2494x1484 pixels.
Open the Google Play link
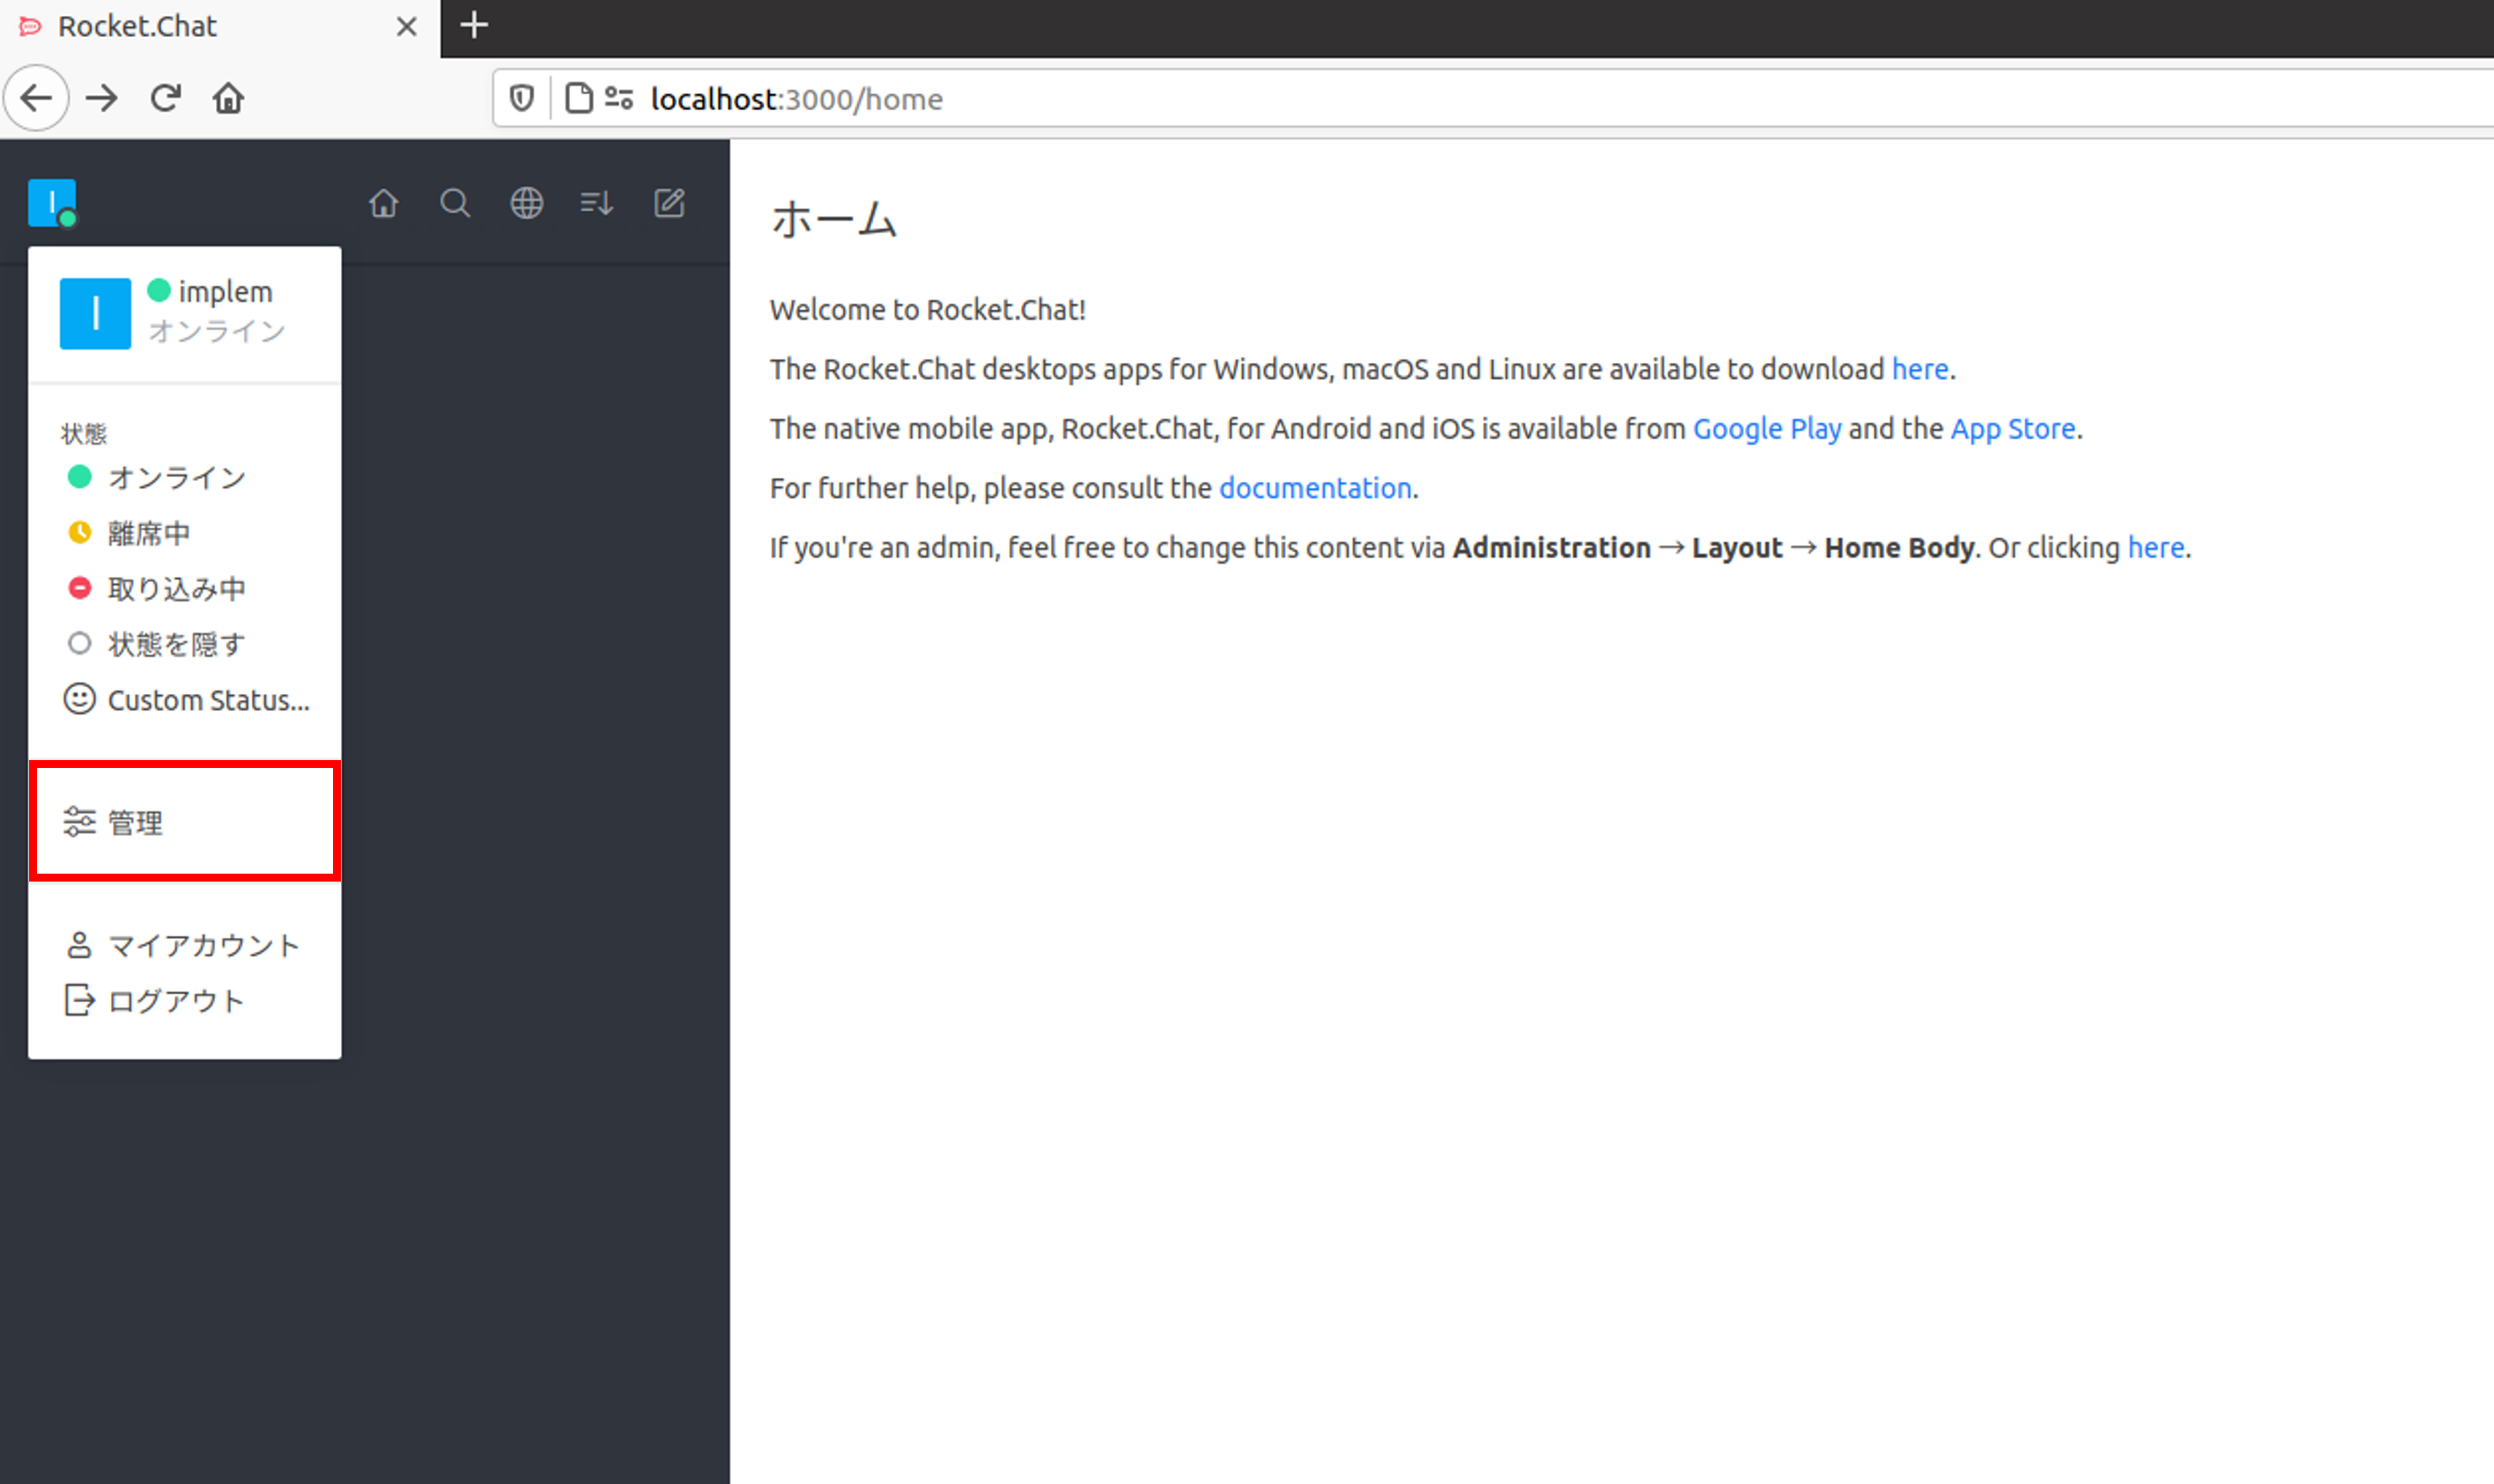(1767, 429)
